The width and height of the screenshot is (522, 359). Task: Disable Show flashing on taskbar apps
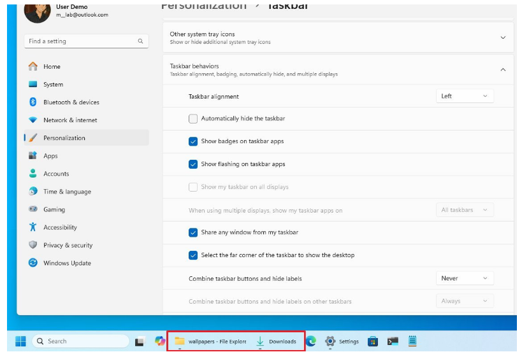click(x=193, y=164)
